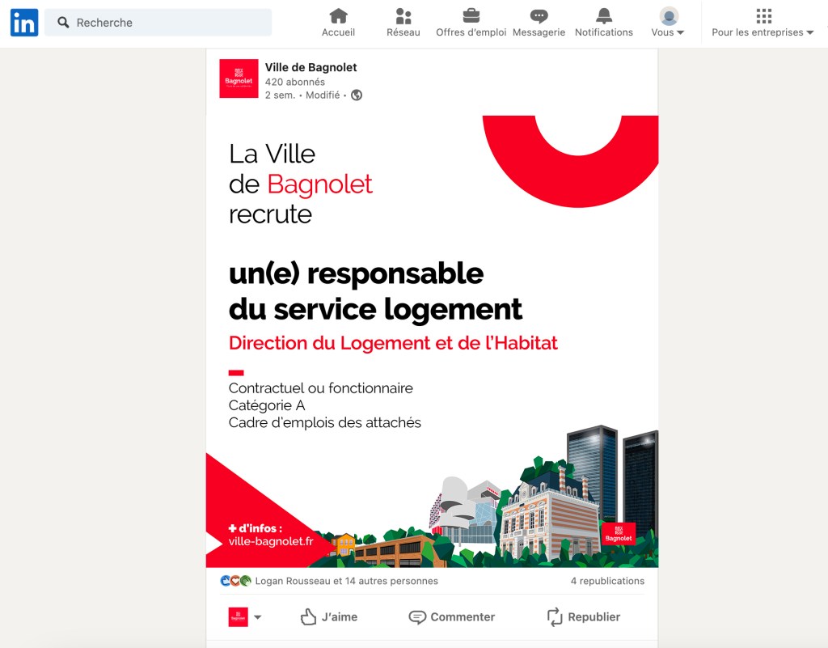Click Ville de Bagnolet red logo avatar
This screenshot has width=828, height=648.
[x=239, y=78]
